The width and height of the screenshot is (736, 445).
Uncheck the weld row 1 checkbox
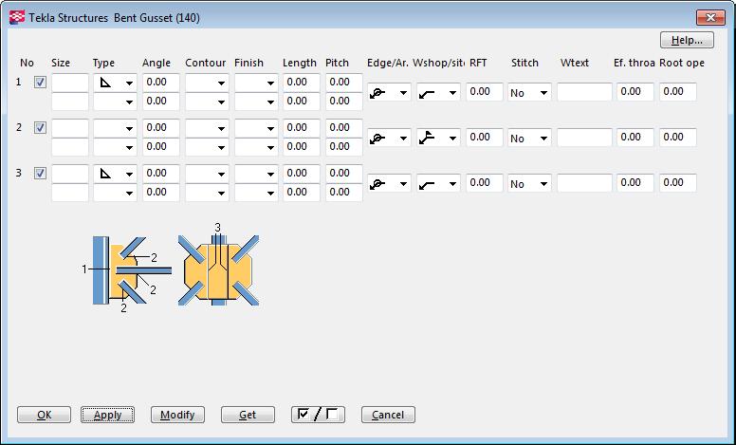tap(41, 83)
